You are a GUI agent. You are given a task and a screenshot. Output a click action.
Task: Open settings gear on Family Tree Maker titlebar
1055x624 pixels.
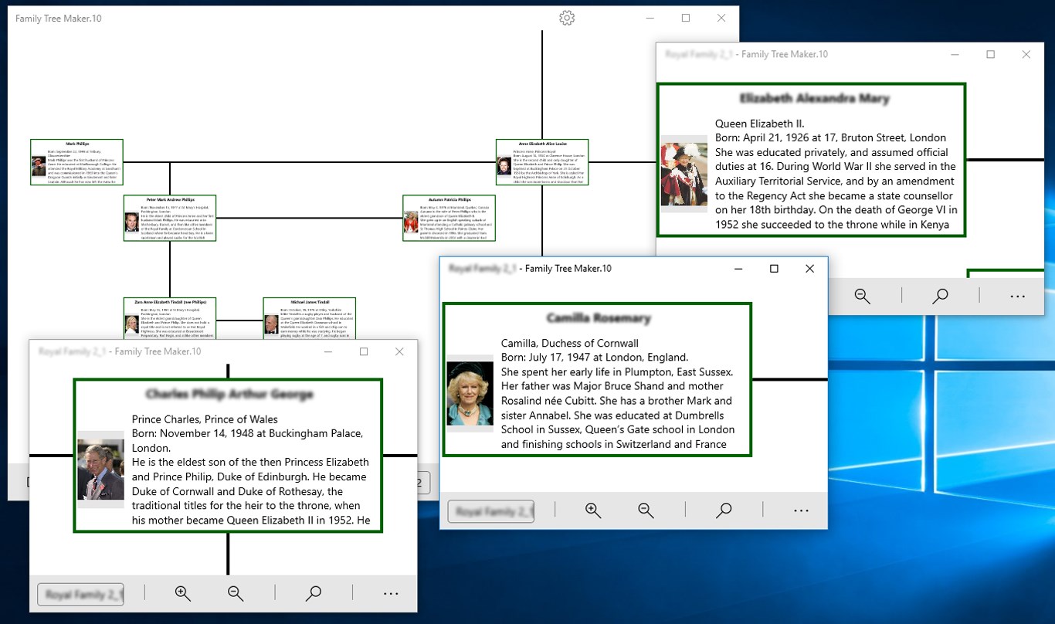[566, 18]
